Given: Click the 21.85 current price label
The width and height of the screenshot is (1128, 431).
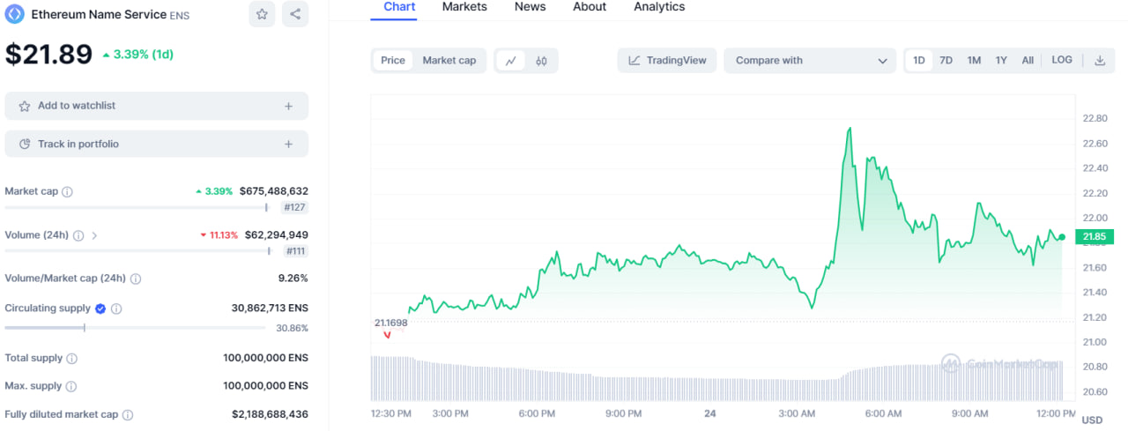Looking at the screenshot, I should tap(1094, 236).
